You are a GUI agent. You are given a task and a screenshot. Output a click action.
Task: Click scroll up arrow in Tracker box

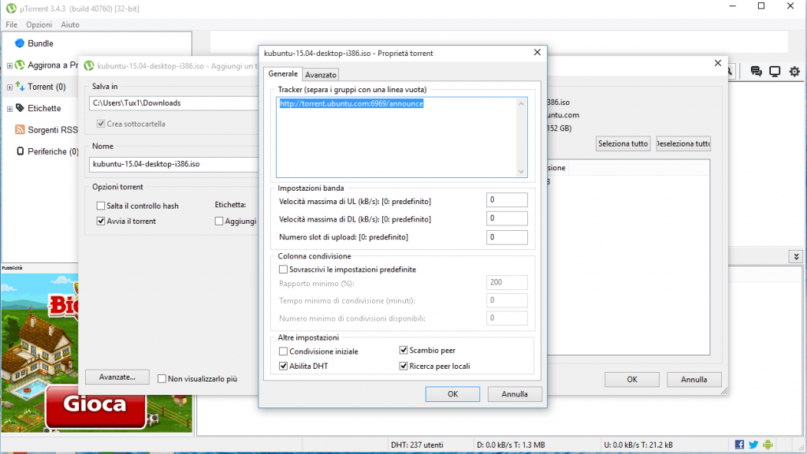[x=521, y=103]
